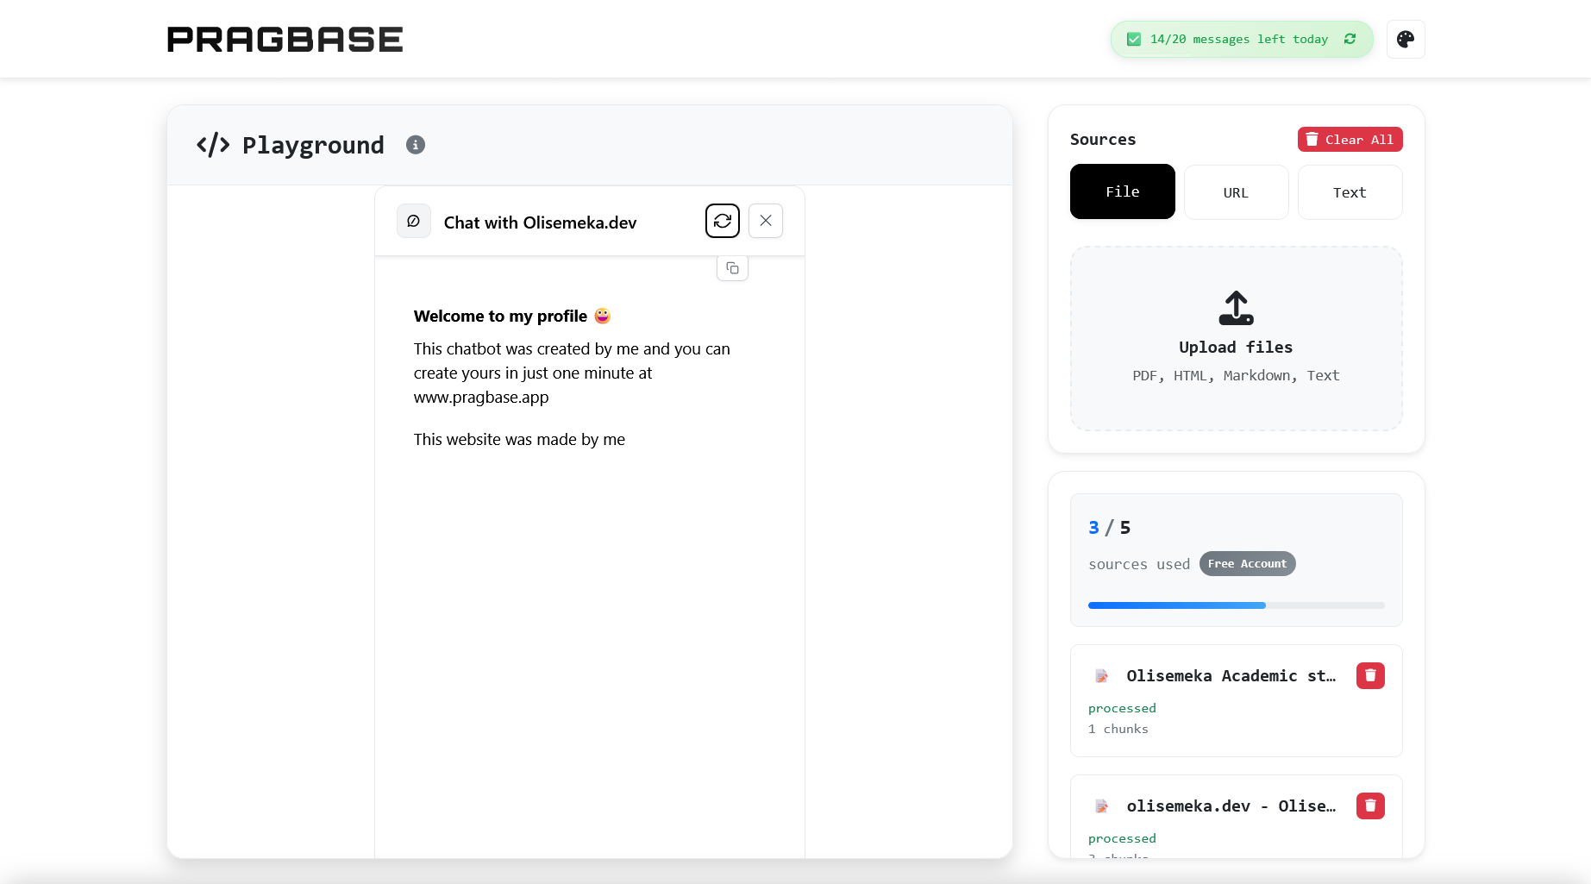
Task: Click the 14/20 messages left today badge
Action: tap(1242, 40)
